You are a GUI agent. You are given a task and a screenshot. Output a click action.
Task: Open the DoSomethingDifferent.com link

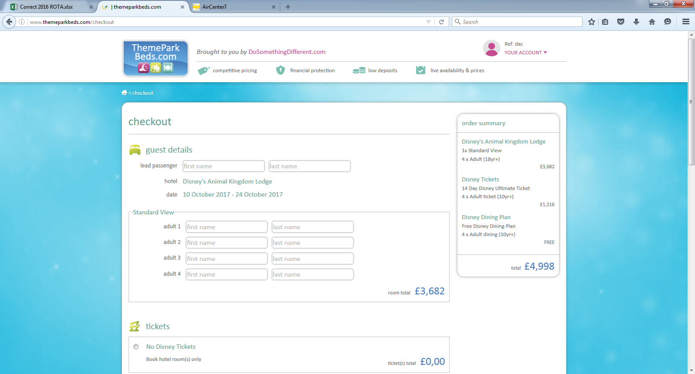[287, 52]
